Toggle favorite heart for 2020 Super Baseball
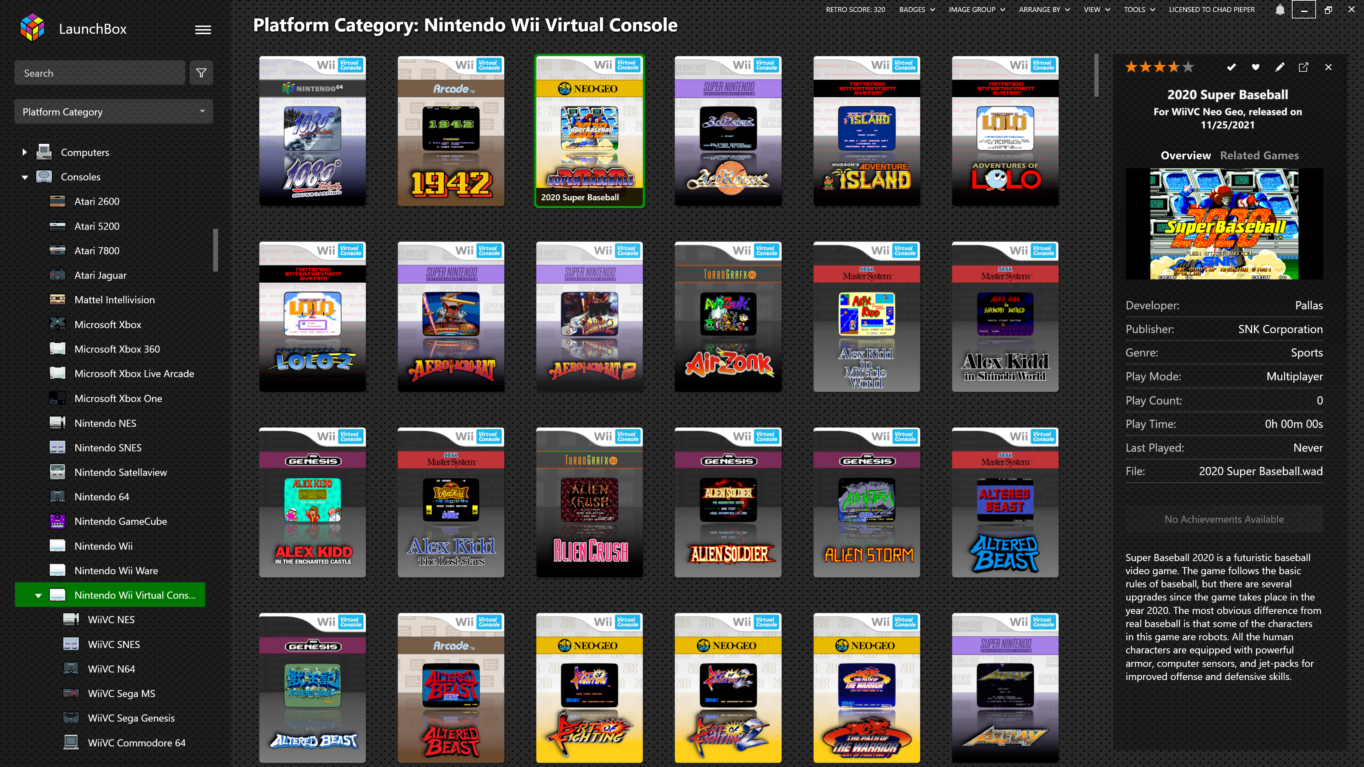1364x767 pixels. 1255,67
